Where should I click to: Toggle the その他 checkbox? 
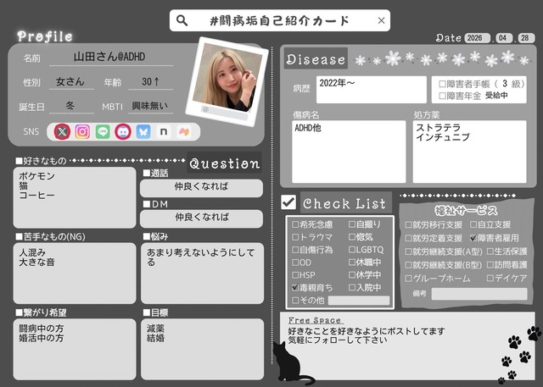pos(295,301)
